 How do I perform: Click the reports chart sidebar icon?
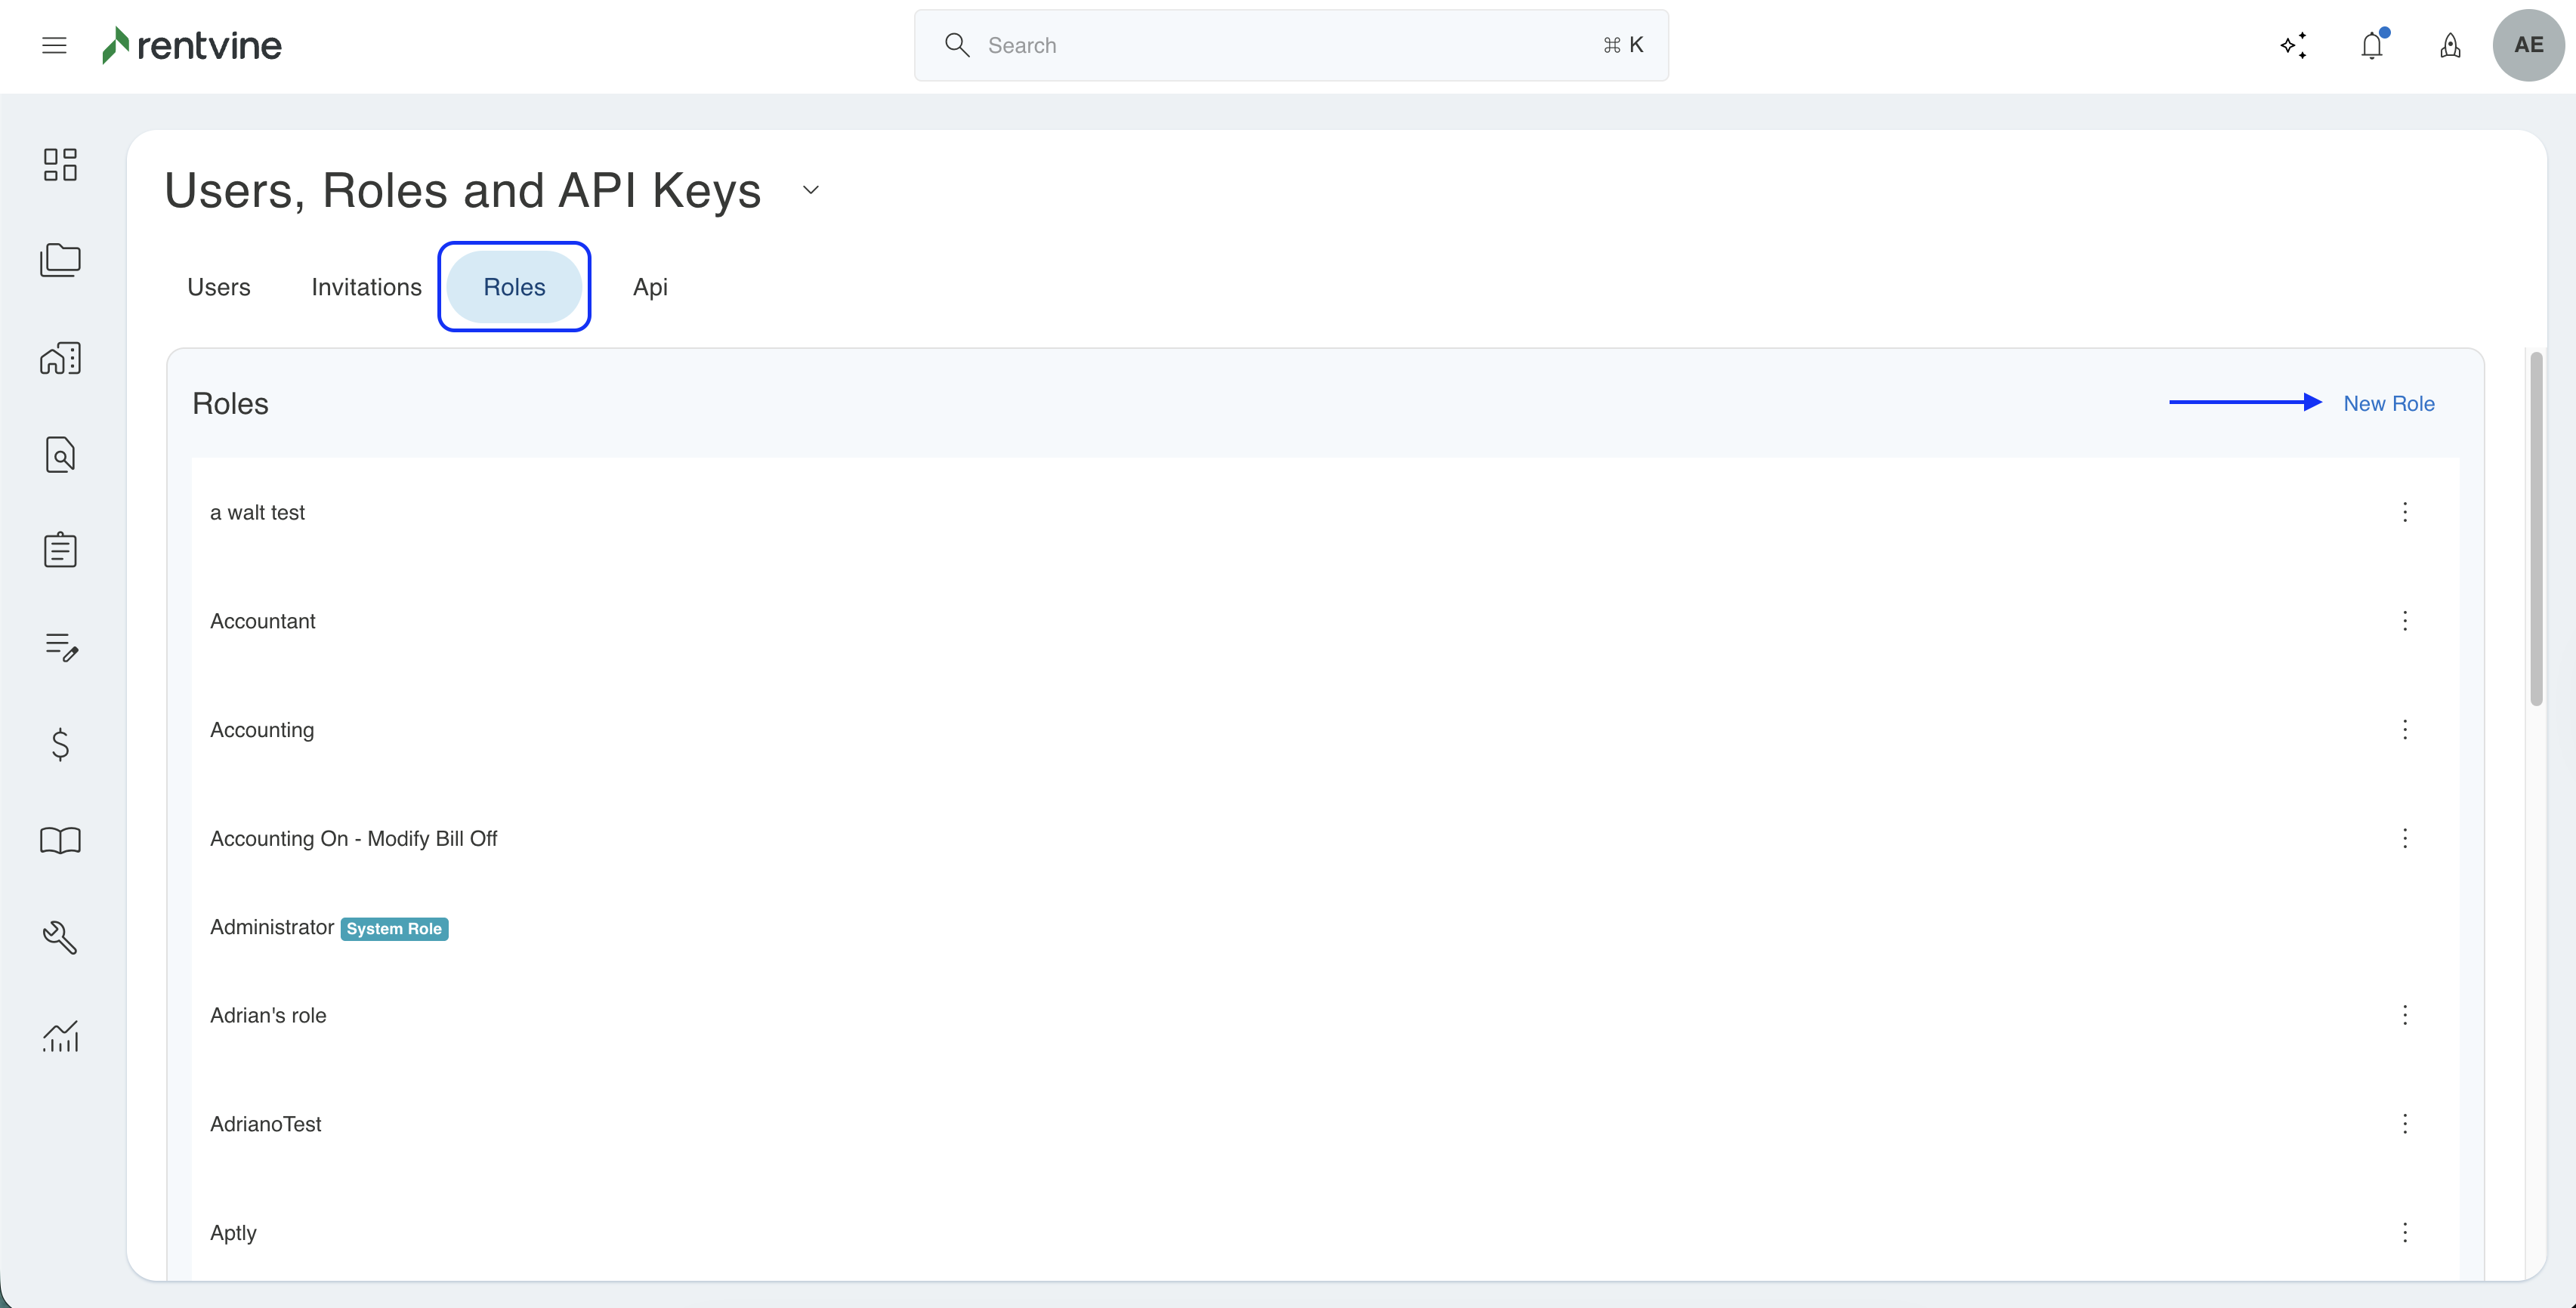60,1035
